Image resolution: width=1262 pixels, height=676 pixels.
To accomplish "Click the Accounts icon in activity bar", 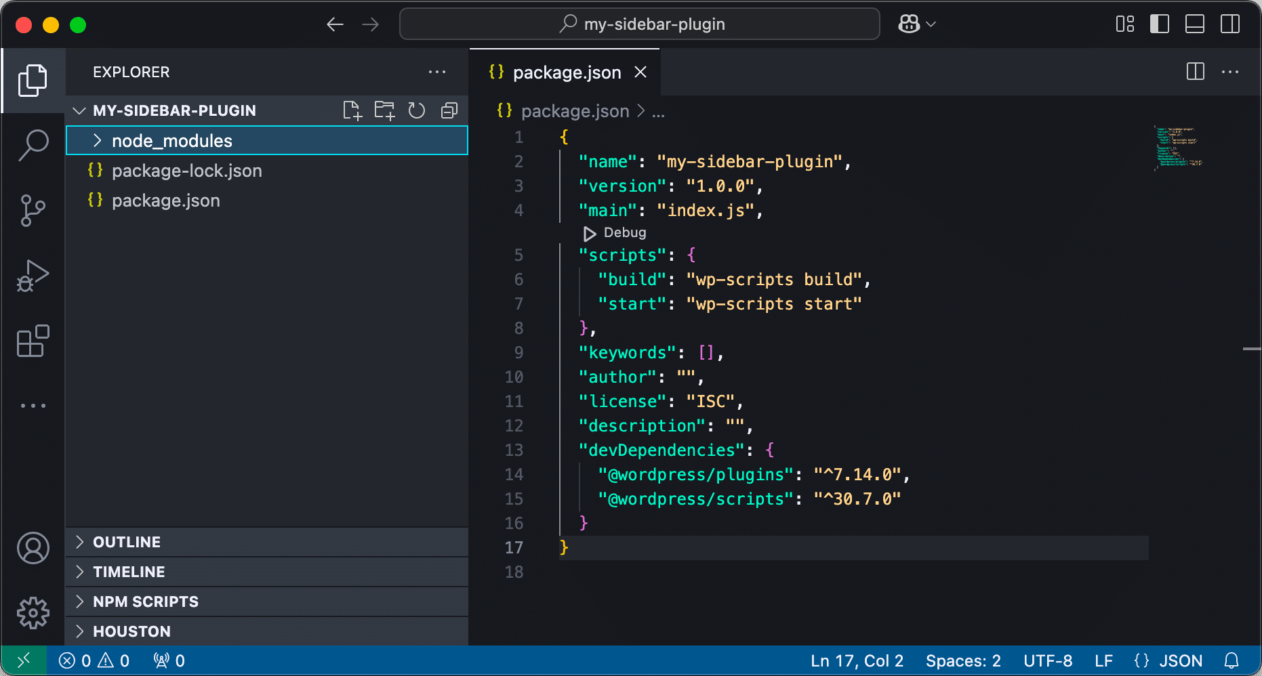I will point(33,549).
